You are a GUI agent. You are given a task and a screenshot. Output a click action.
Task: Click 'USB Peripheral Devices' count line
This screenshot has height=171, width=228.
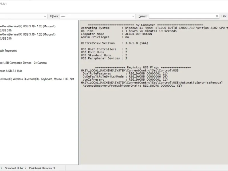(x=104, y=58)
